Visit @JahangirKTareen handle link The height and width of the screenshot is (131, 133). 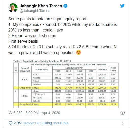pos(35,11)
